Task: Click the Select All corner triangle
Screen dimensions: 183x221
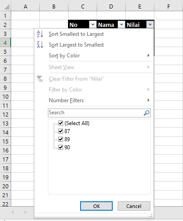Action: pyautogui.click(x=6, y=7)
